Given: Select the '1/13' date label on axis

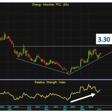Looking at the screenshot, I should tap(17, 107).
